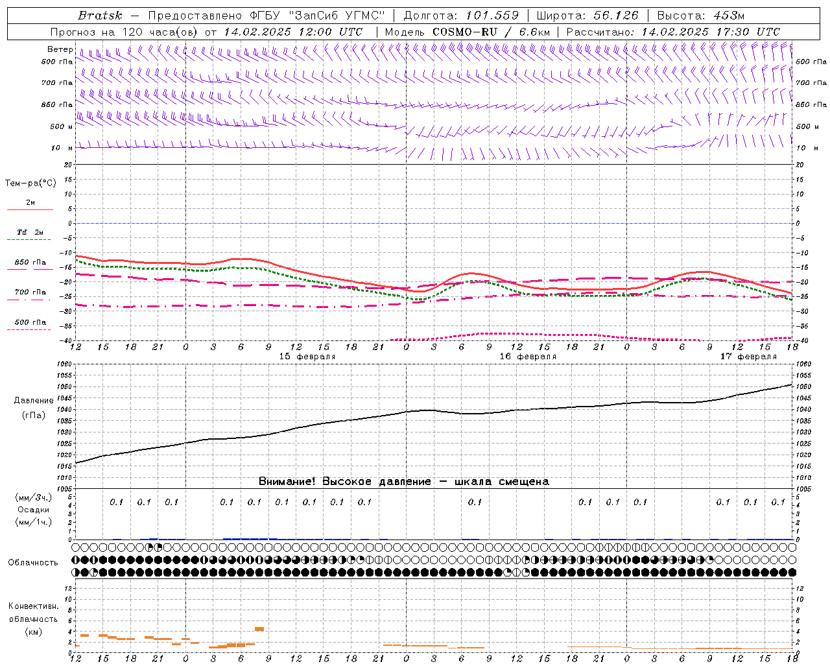Click the "Широта: 56.126" latitude value

pos(587,16)
